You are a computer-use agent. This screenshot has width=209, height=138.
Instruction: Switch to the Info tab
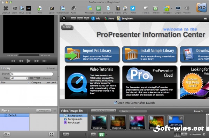point(96,18)
